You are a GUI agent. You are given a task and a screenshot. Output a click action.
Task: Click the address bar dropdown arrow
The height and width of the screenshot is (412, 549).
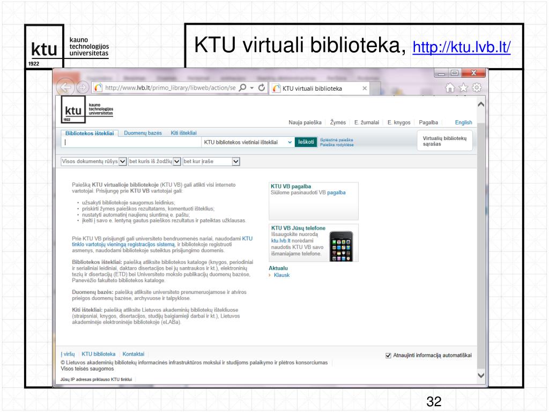(x=252, y=88)
